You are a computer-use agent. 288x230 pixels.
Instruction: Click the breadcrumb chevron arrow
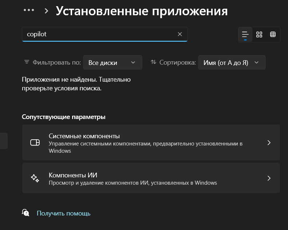pos(46,11)
